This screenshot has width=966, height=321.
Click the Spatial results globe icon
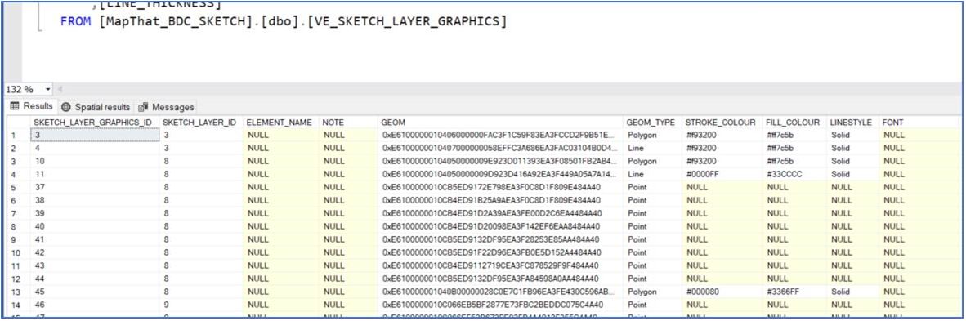(x=66, y=106)
